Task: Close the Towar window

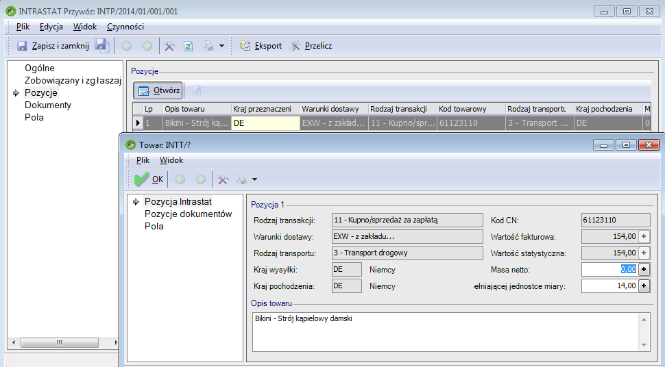Action: click(x=649, y=145)
